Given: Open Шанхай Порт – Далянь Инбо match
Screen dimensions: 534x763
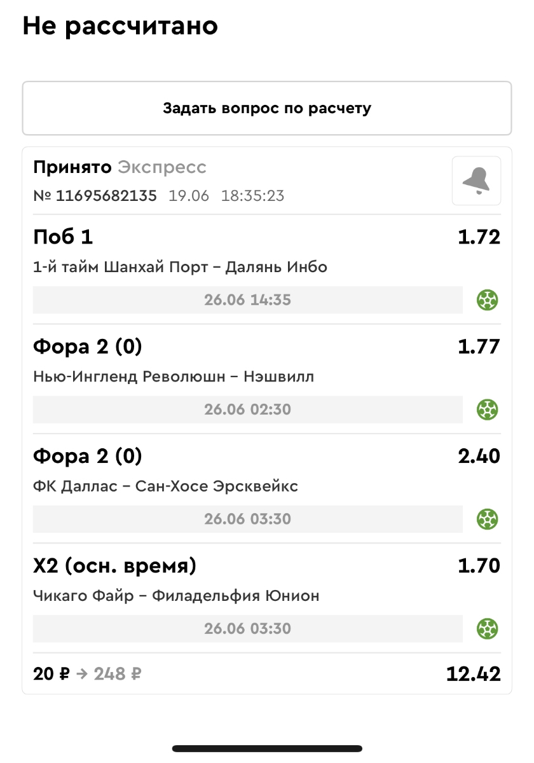Looking at the screenshot, I should (180, 267).
